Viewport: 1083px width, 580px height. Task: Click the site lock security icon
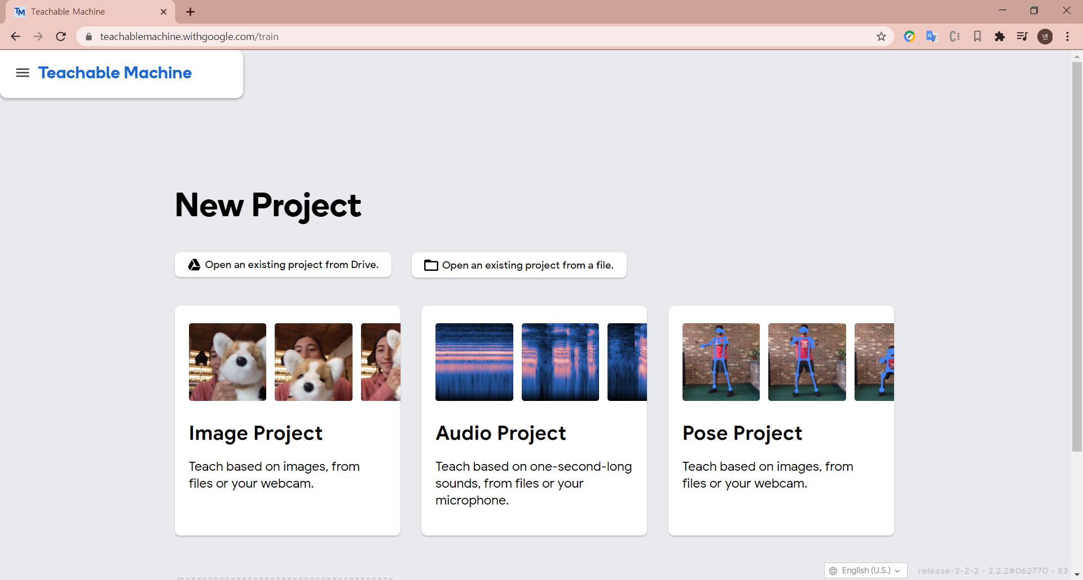point(89,37)
